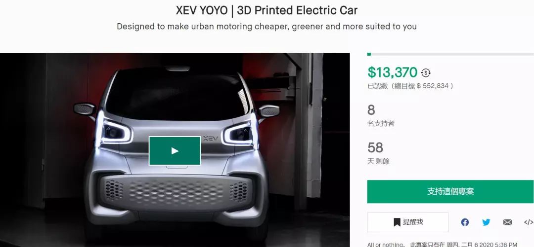Image resolution: width=534 pixels, height=247 pixels.
Task: Click the XEV YOYO 3D Printed Electric Car title
Action: pyautogui.click(x=267, y=10)
